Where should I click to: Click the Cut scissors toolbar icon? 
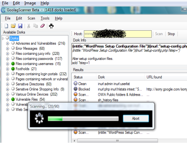(x=29, y=26)
